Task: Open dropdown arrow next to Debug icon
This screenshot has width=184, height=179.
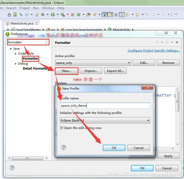Action: 48,15
